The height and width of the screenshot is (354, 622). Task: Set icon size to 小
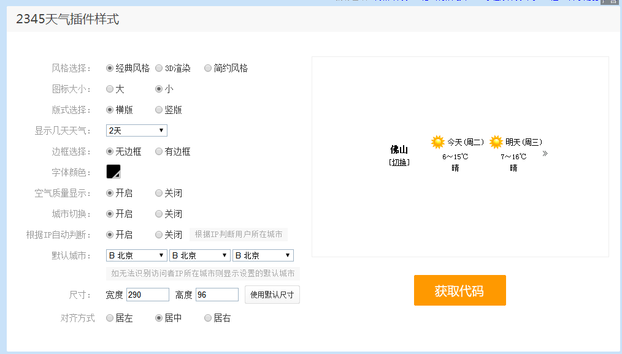(x=159, y=89)
